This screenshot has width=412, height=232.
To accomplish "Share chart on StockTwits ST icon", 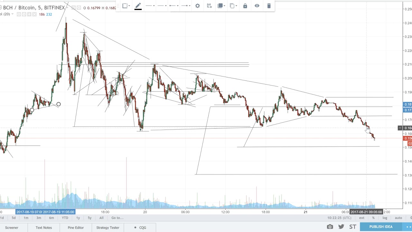I will pyautogui.click(x=353, y=227).
